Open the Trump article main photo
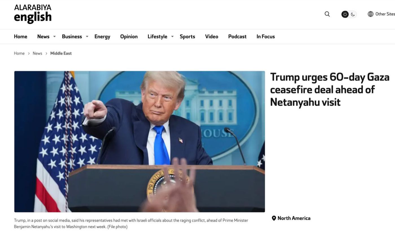Image resolution: width=395 pixels, height=236 pixels. (x=139, y=142)
